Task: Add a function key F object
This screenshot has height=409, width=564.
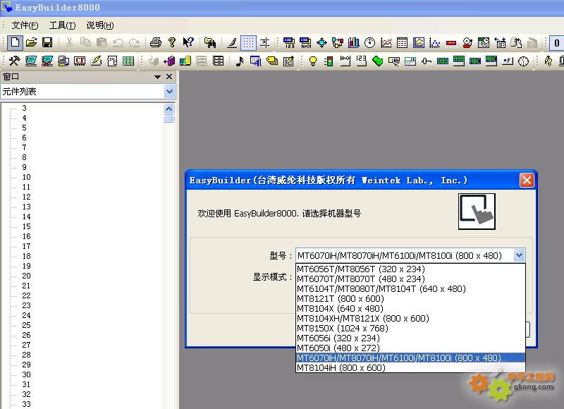Action: pyautogui.click(x=508, y=61)
